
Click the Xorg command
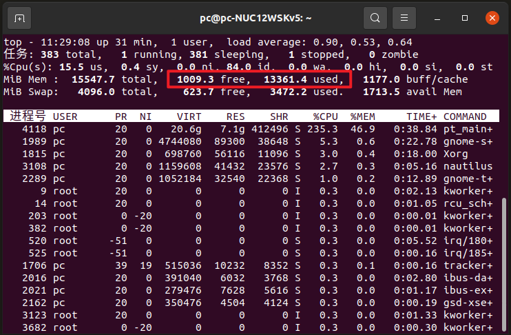tap(456, 154)
